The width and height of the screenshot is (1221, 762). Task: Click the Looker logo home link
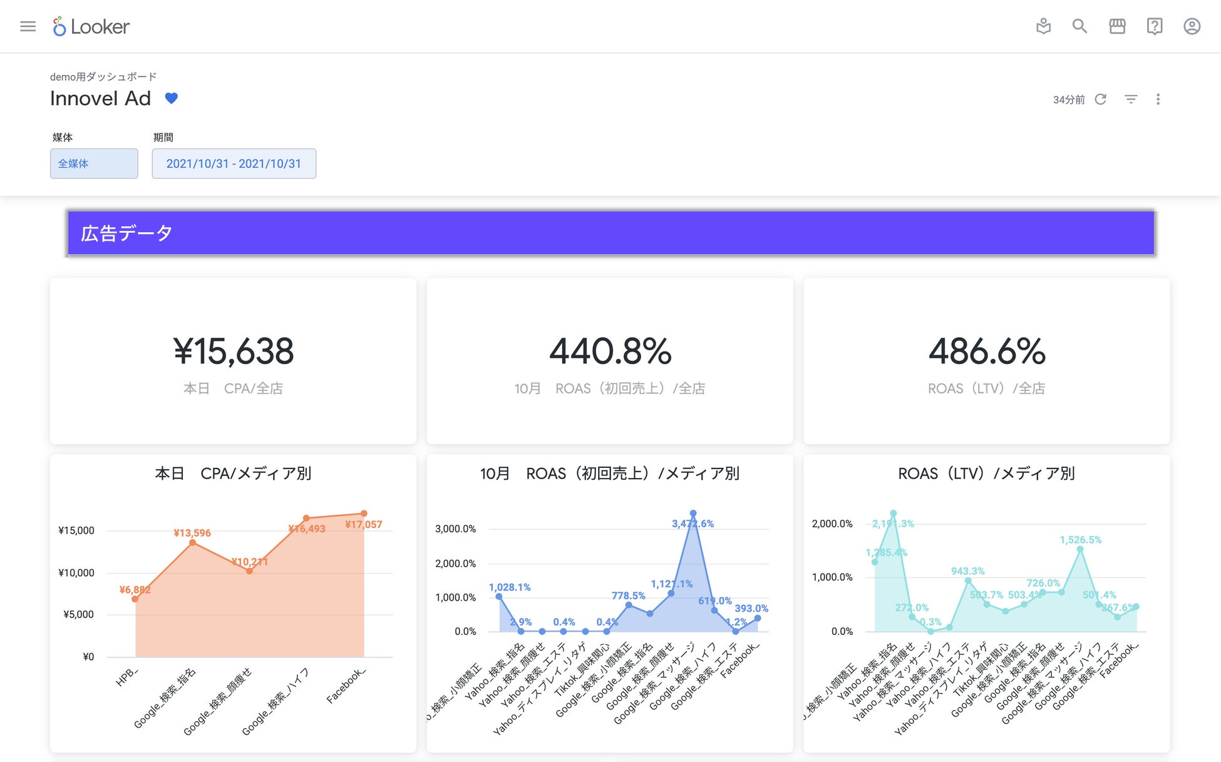point(91,26)
